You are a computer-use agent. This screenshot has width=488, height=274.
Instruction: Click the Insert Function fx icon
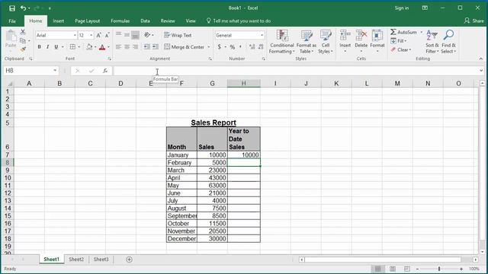click(x=105, y=71)
